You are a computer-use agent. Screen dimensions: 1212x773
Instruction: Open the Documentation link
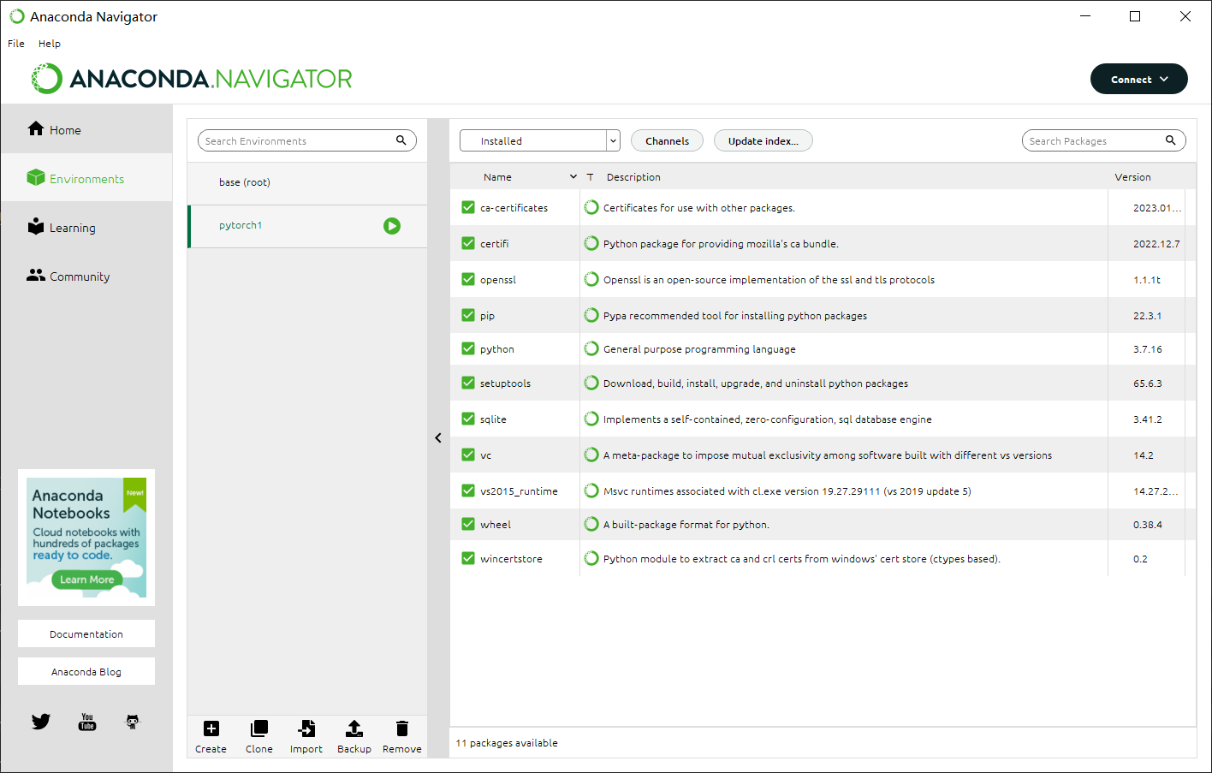click(x=86, y=633)
